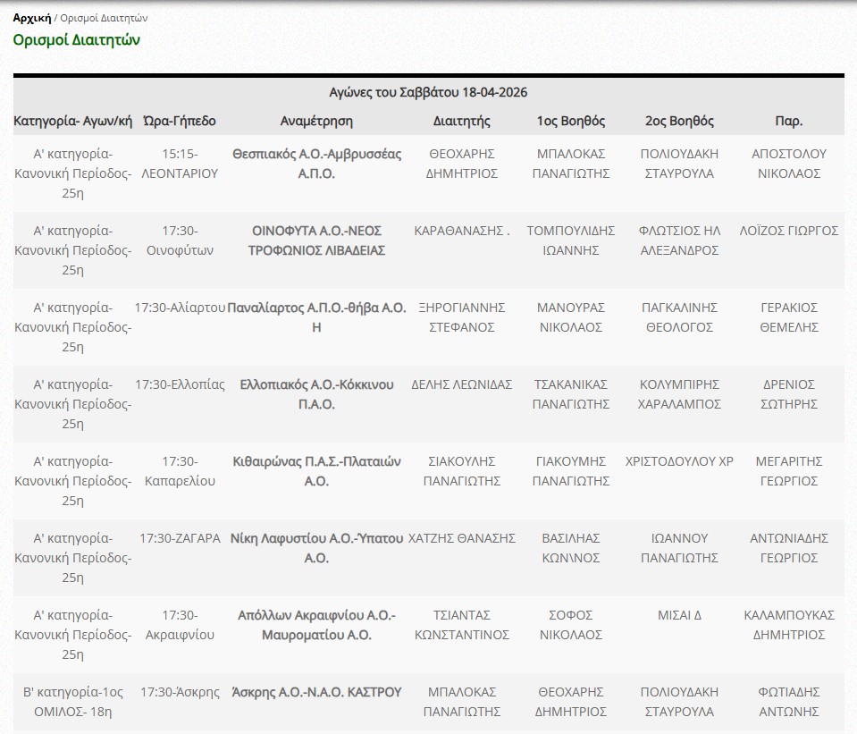Click the Διαιτητής column header

point(461,121)
